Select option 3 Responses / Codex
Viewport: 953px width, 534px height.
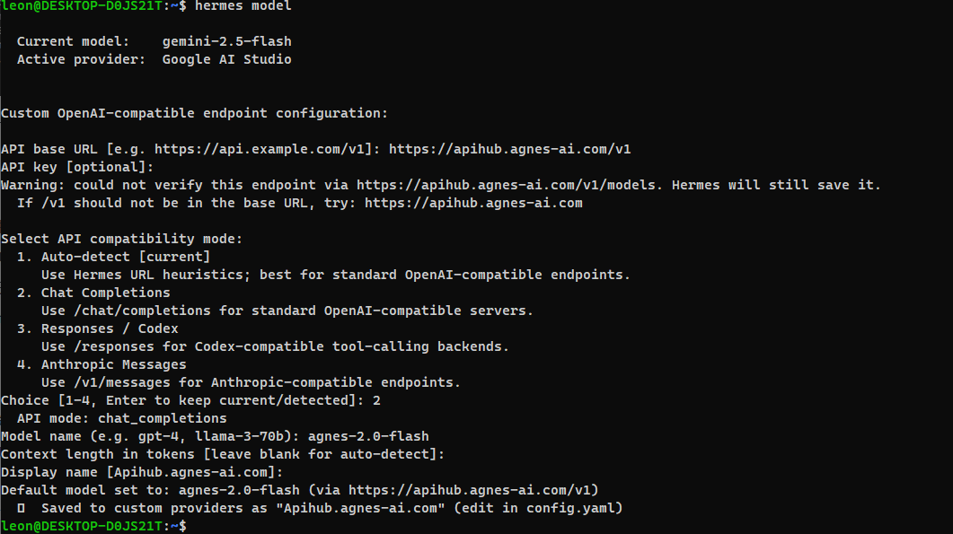98,328
